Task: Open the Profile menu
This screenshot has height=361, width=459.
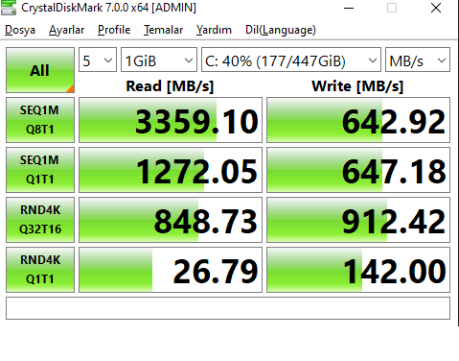Action: tap(114, 30)
